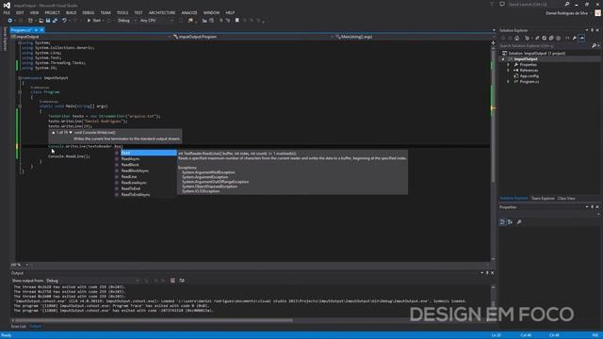Click the Open File toolbar icon
This screenshot has width=603, height=339.
tap(41, 21)
